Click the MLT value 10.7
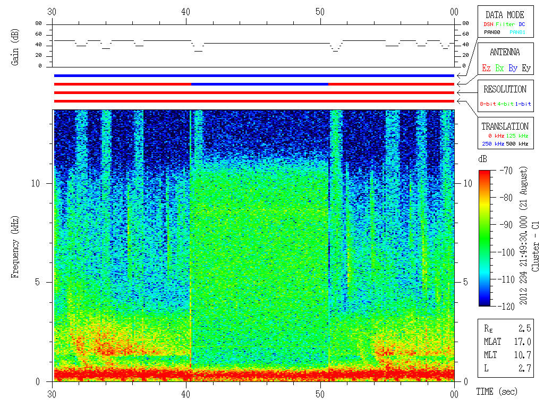The width and height of the screenshot is (544, 408). click(523, 355)
